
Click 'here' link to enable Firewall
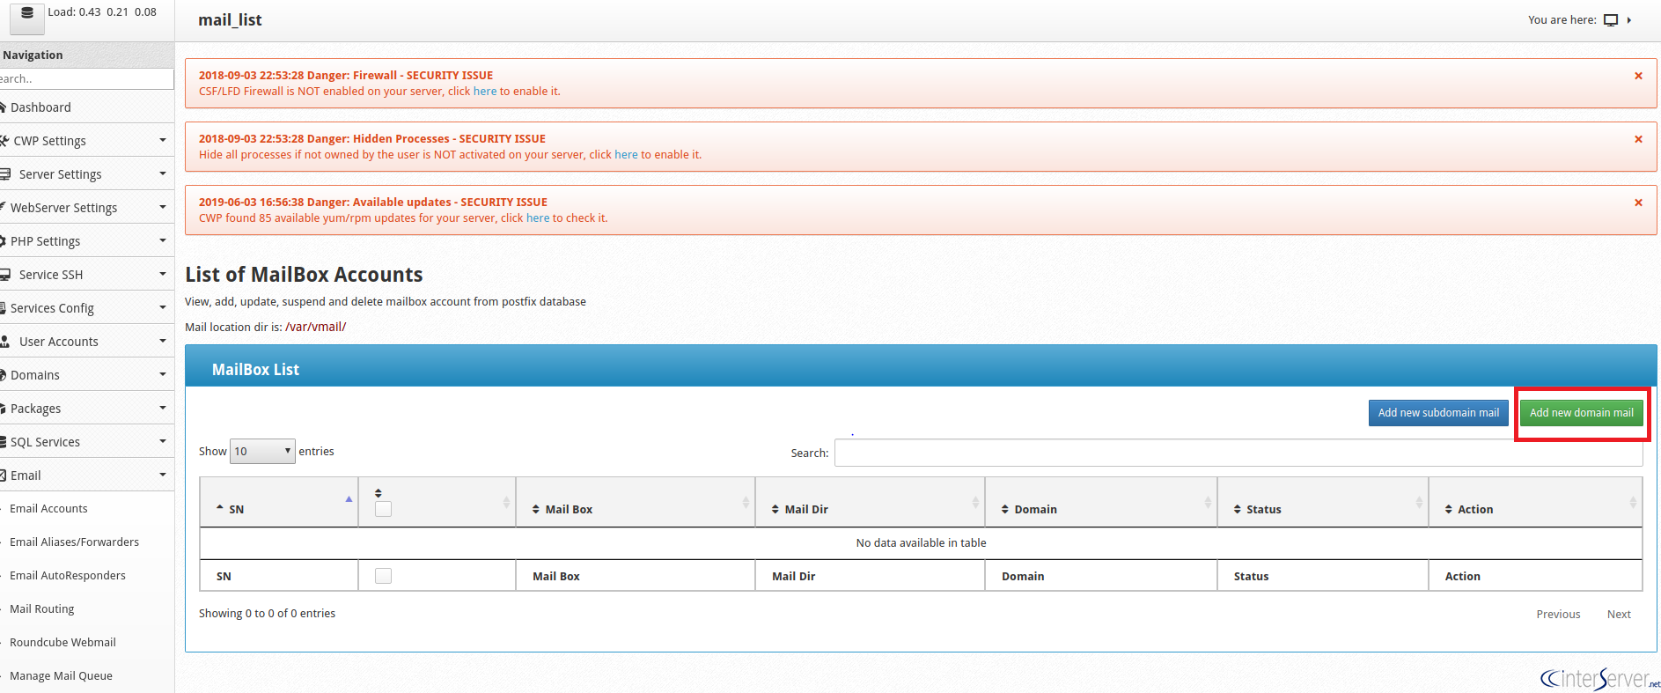pos(485,92)
